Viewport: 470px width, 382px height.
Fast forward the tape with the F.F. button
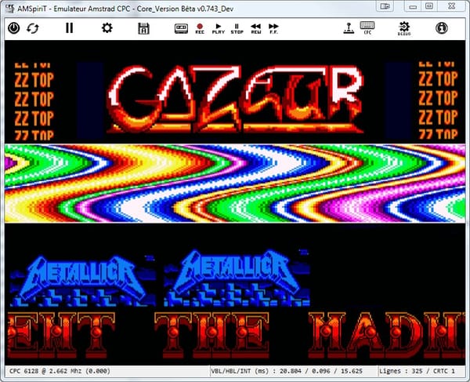tap(273, 28)
